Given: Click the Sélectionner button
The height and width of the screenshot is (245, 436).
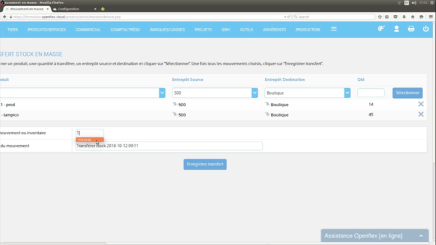Looking at the screenshot, I should pyautogui.click(x=407, y=93).
